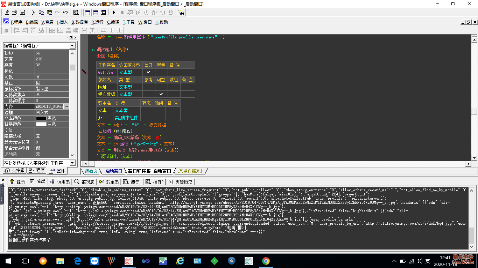
Task: Expand the event handler subroutine dropdown
Action: click(x=72, y=163)
